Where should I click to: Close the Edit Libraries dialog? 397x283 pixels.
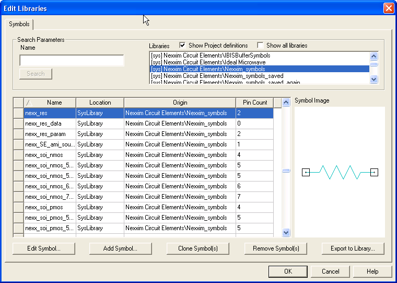[388, 8]
